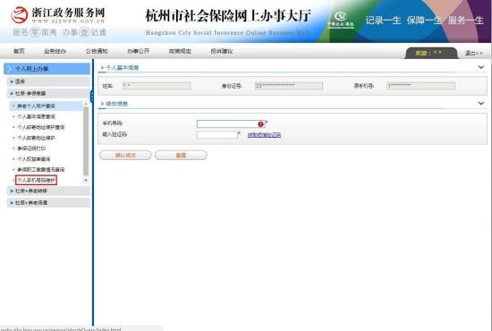Focus the 手机号码 input field

(231, 124)
